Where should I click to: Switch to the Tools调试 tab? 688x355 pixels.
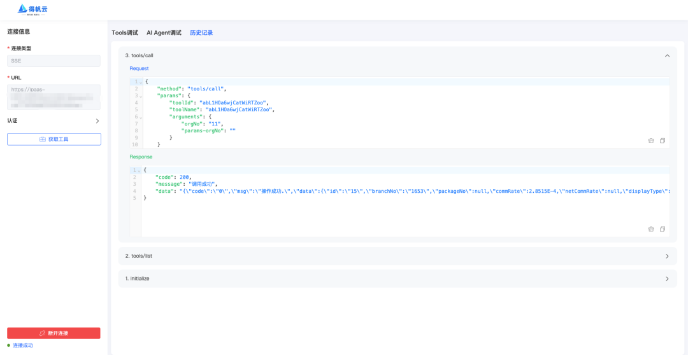[125, 33]
